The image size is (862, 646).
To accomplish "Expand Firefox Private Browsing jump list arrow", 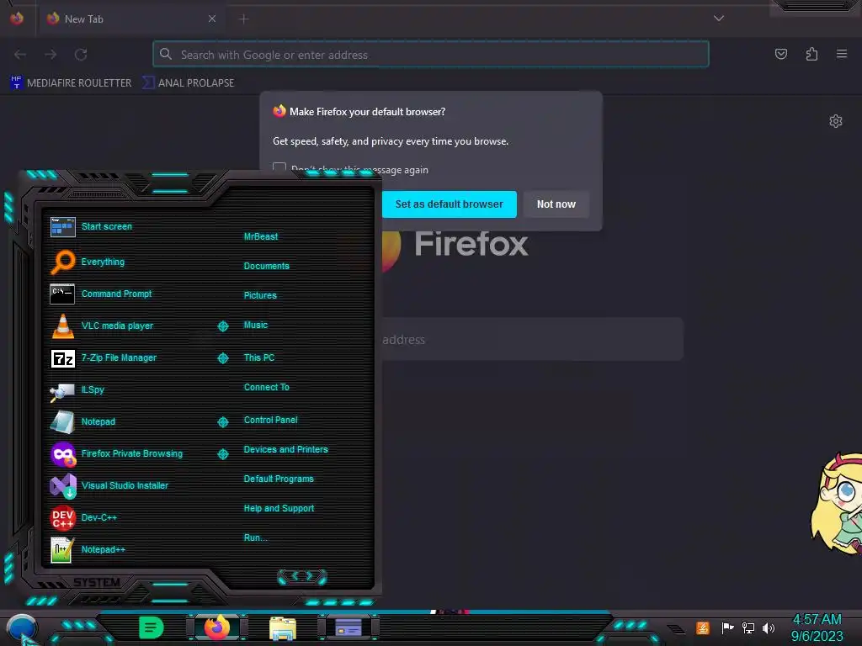I will (222, 453).
